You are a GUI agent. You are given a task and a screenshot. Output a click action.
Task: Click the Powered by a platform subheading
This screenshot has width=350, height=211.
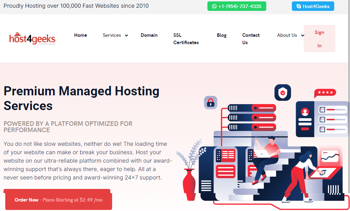tap(68, 127)
